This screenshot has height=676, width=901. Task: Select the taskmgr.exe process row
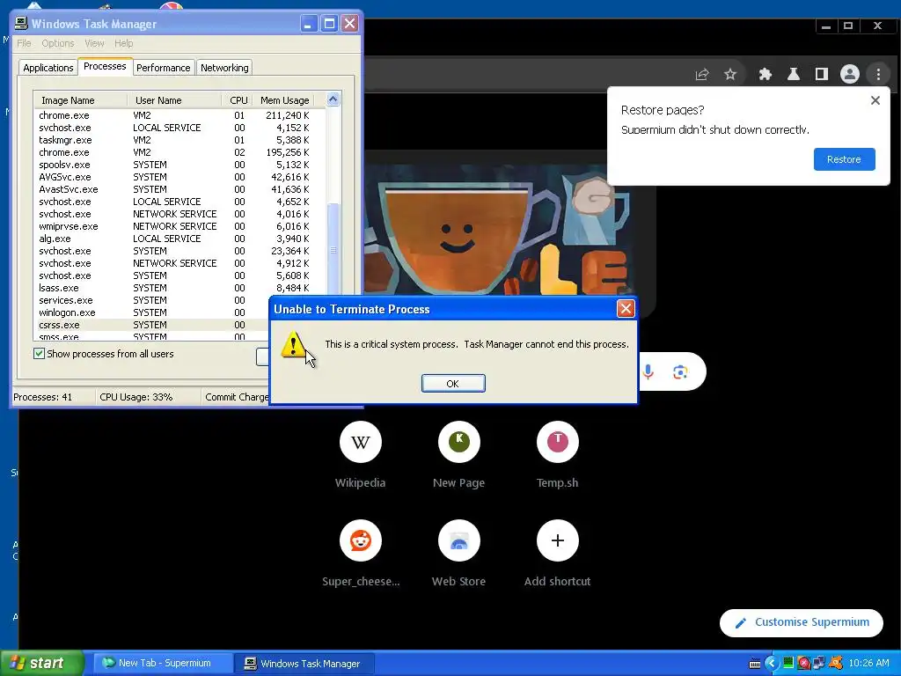click(179, 140)
